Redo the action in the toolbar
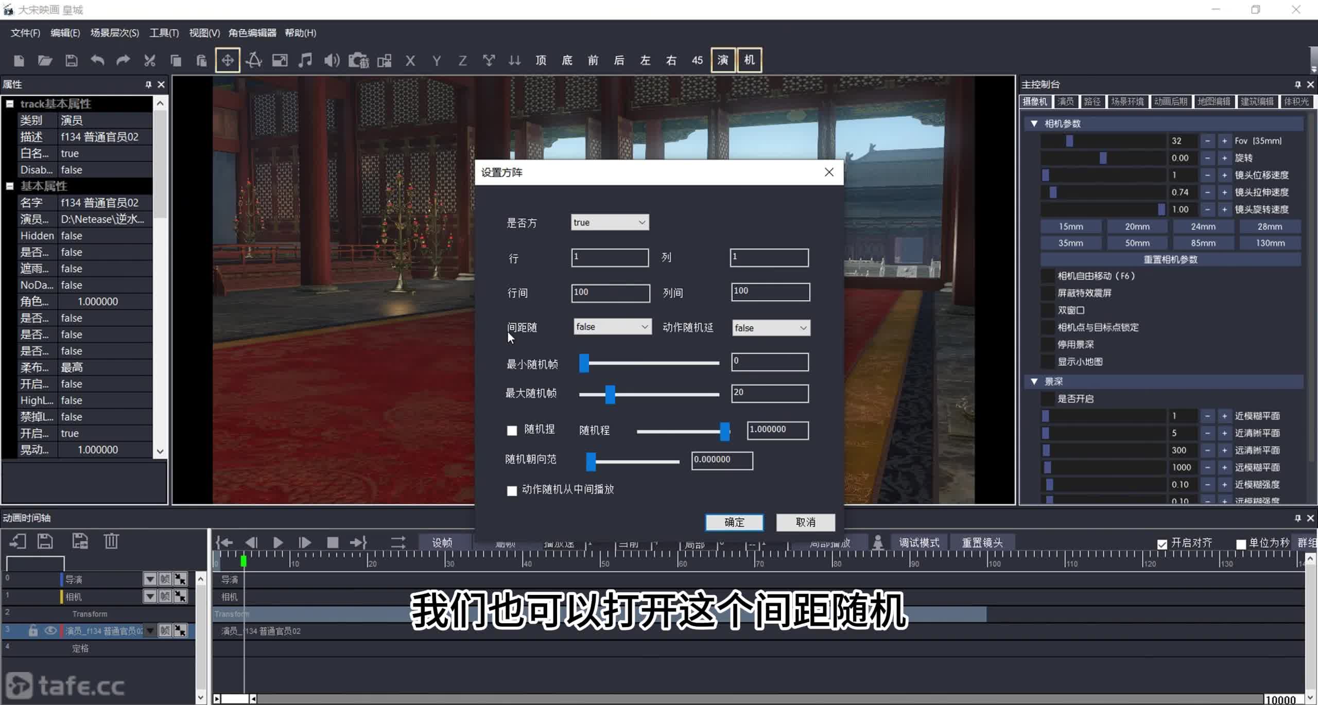The height and width of the screenshot is (705, 1318). click(123, 61)
